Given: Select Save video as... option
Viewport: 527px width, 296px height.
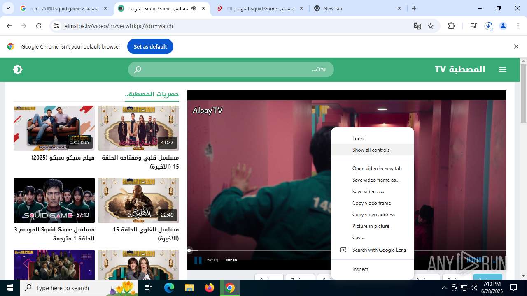Looking at the screenshot, I should [x=373, y=192].
